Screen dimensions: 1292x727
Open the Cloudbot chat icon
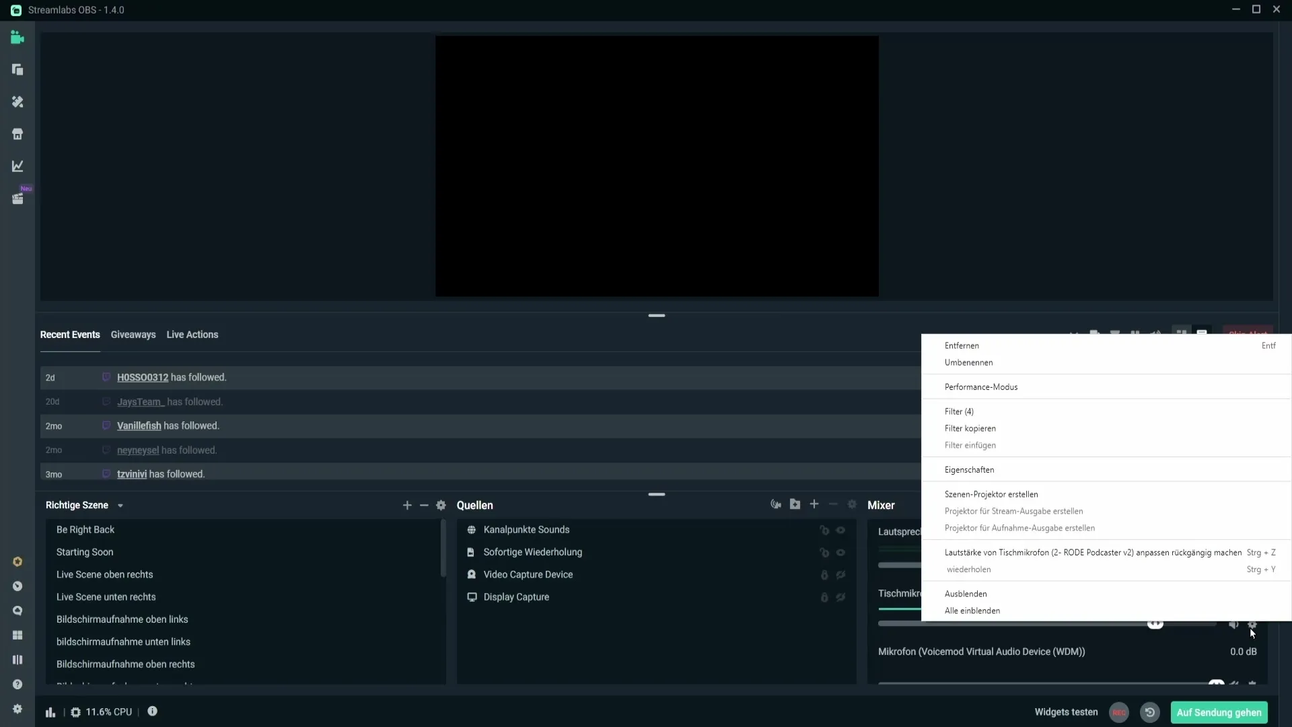tap(17, 611)
